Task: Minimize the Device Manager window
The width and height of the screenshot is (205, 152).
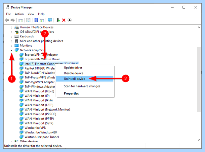Action: (173, 7)
